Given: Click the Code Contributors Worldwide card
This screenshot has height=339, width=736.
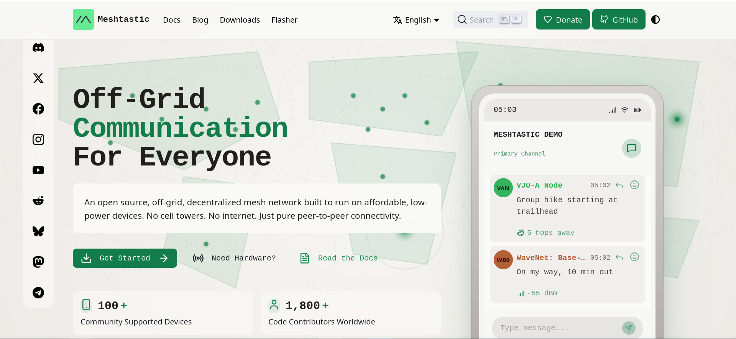Looking at the screenshot, I should click(351, 313).
